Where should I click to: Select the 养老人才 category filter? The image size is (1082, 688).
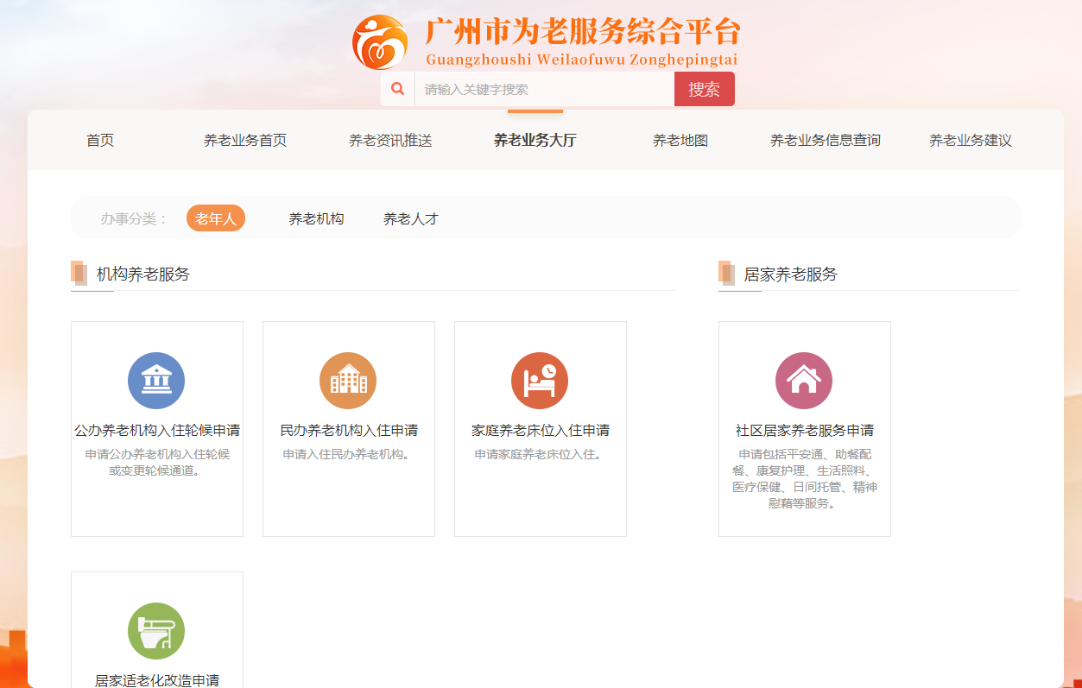click(x=411, y=219)
